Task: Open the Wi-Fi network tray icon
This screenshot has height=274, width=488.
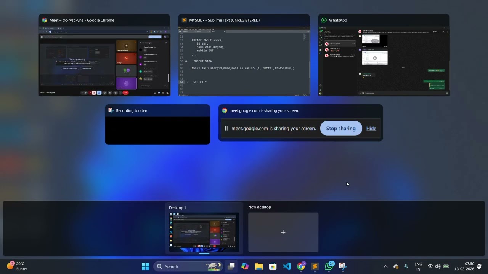Action: pyautogui.click(x=430, y=266)
